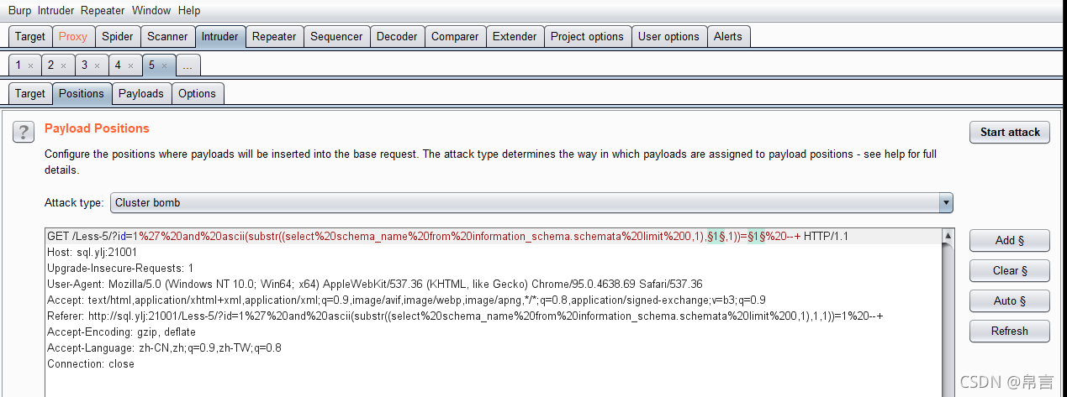1067x397 pixels.
Task: Open a new Intruder tab with ...
Action: [x=188, y=65]
